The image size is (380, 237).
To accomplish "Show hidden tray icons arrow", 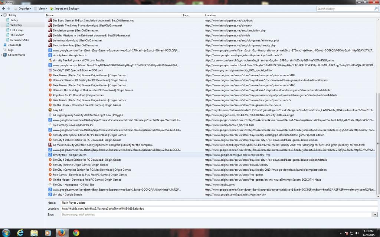I will tap(341, 233).
